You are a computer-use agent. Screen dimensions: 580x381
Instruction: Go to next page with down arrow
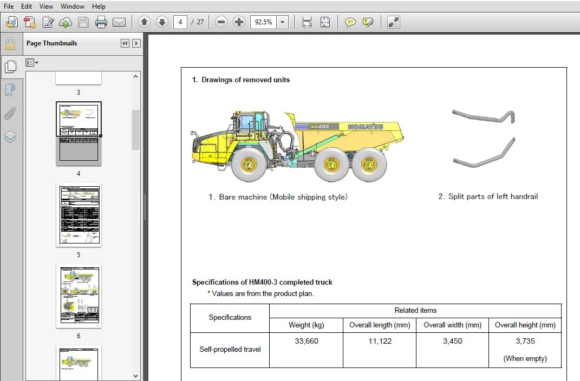[x=162, y=22]
